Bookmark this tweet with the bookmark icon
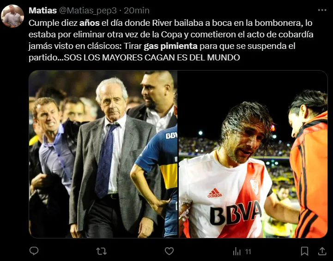This screenshot has height=261, width=333. (304, 251)
